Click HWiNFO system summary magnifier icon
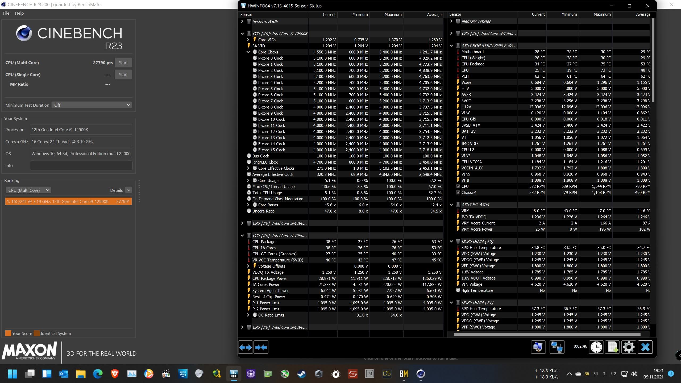 pyautogui.click(x=538, y=347)
